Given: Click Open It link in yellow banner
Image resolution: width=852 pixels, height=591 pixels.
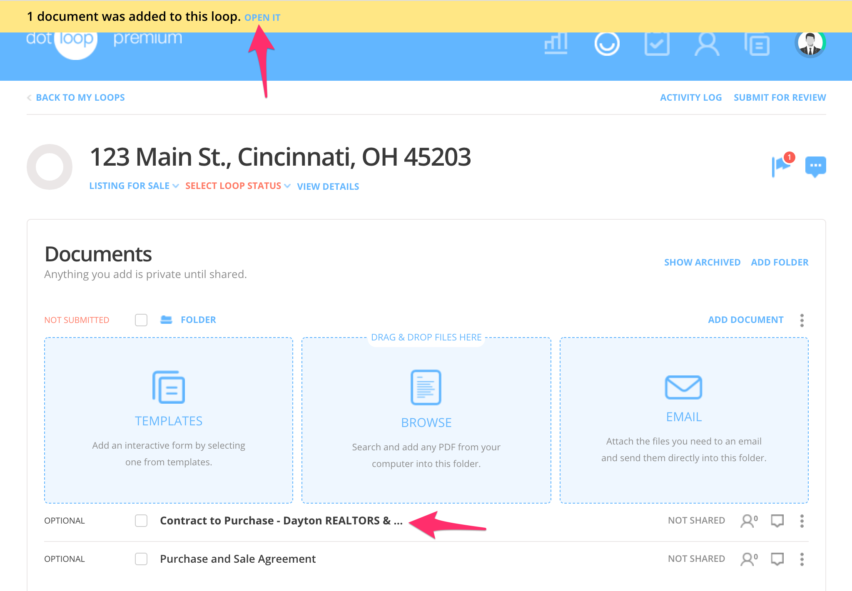Looking at the screenshot, I should tap(262, 17).
